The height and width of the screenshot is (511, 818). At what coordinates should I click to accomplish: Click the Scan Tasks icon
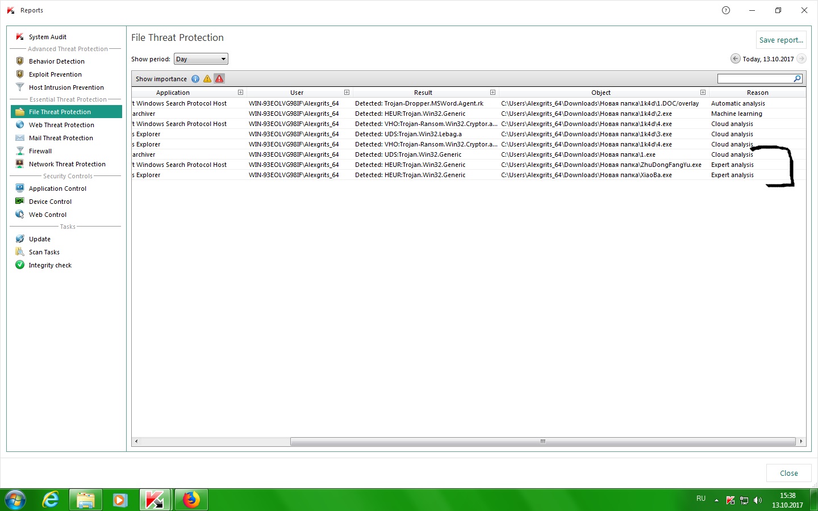pyautogui.click(x=20, y=252)
